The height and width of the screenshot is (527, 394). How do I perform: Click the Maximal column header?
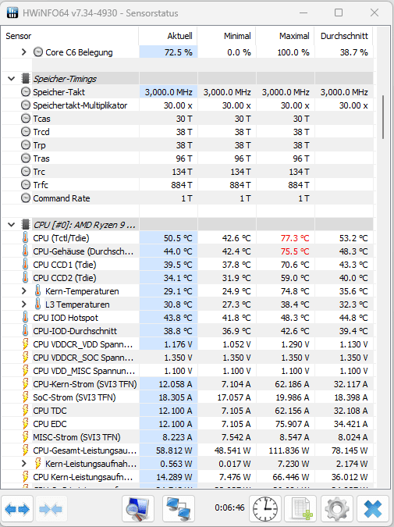pyautogui.click(x=286, y=36)
